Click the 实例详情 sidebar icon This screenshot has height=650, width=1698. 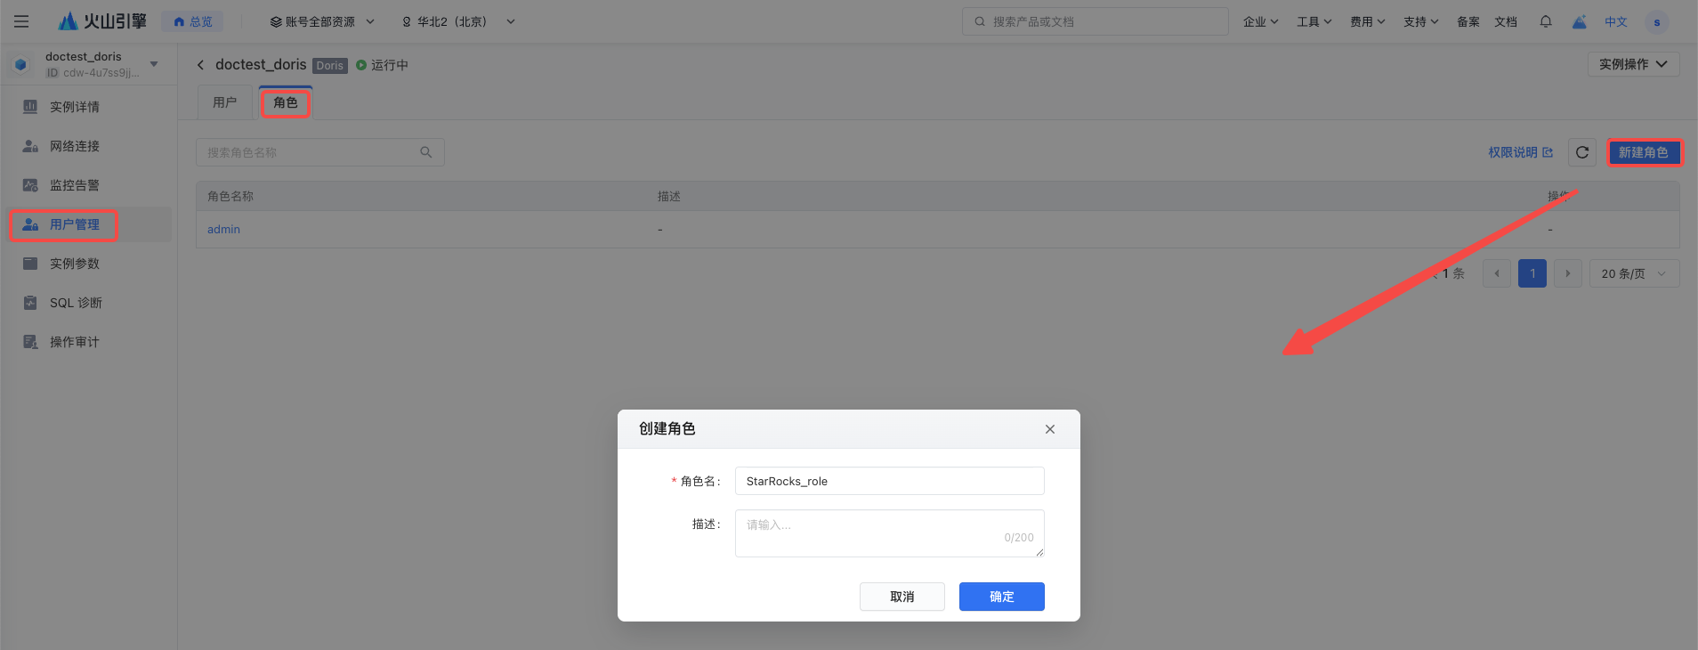pyautogui.click(x=30, y=107)
